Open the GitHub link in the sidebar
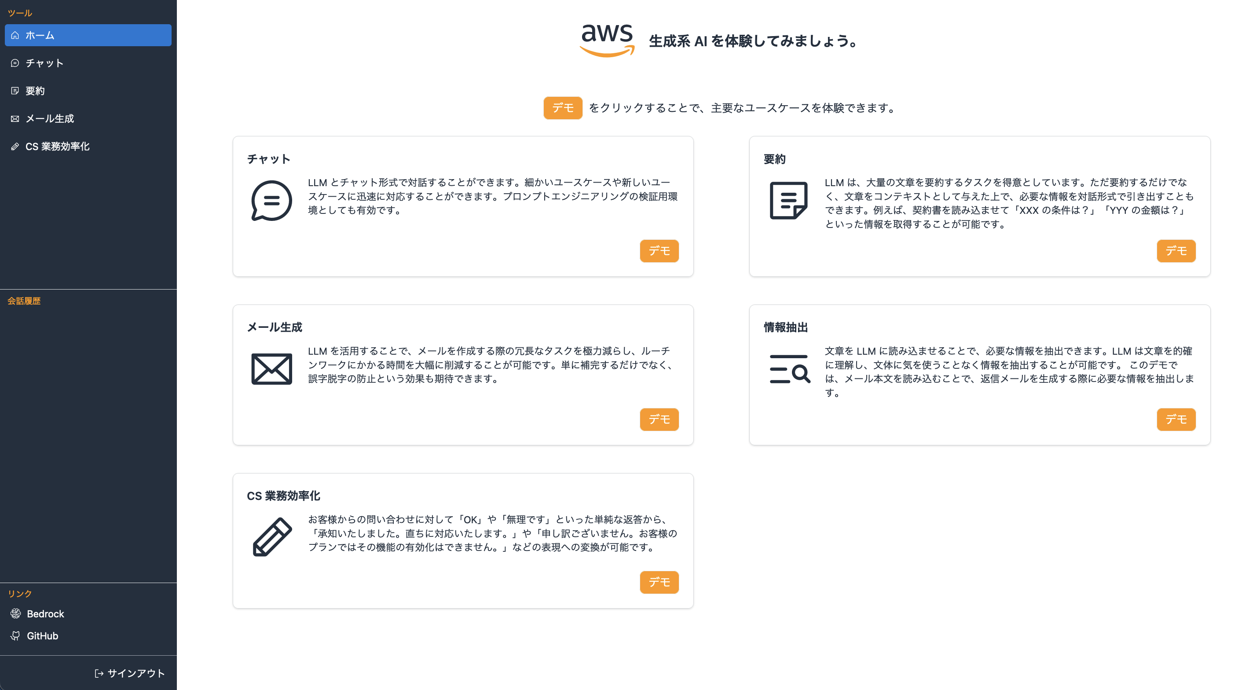1253x690 pixels. point(43,635)
